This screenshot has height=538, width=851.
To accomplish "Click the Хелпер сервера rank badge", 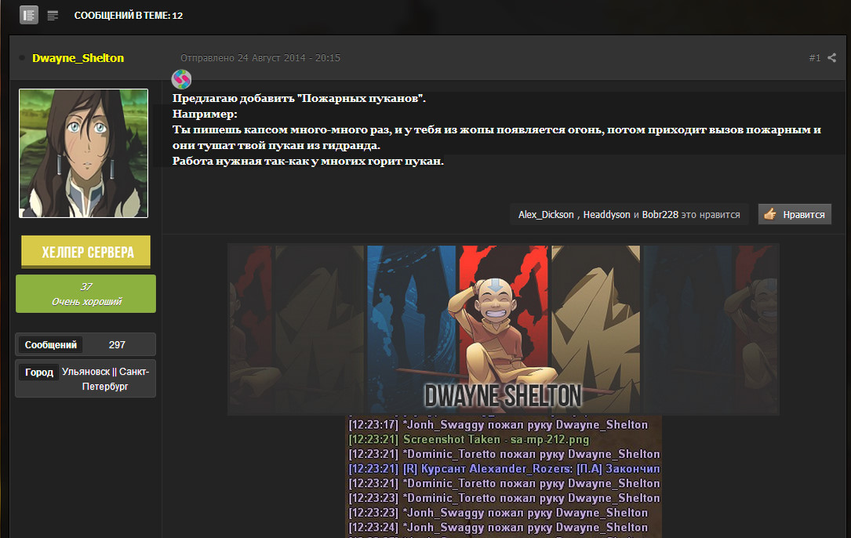I will click(x=85, y=252).
